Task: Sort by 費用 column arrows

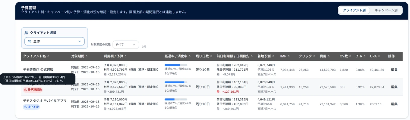Action: click(x=329, y=56)
